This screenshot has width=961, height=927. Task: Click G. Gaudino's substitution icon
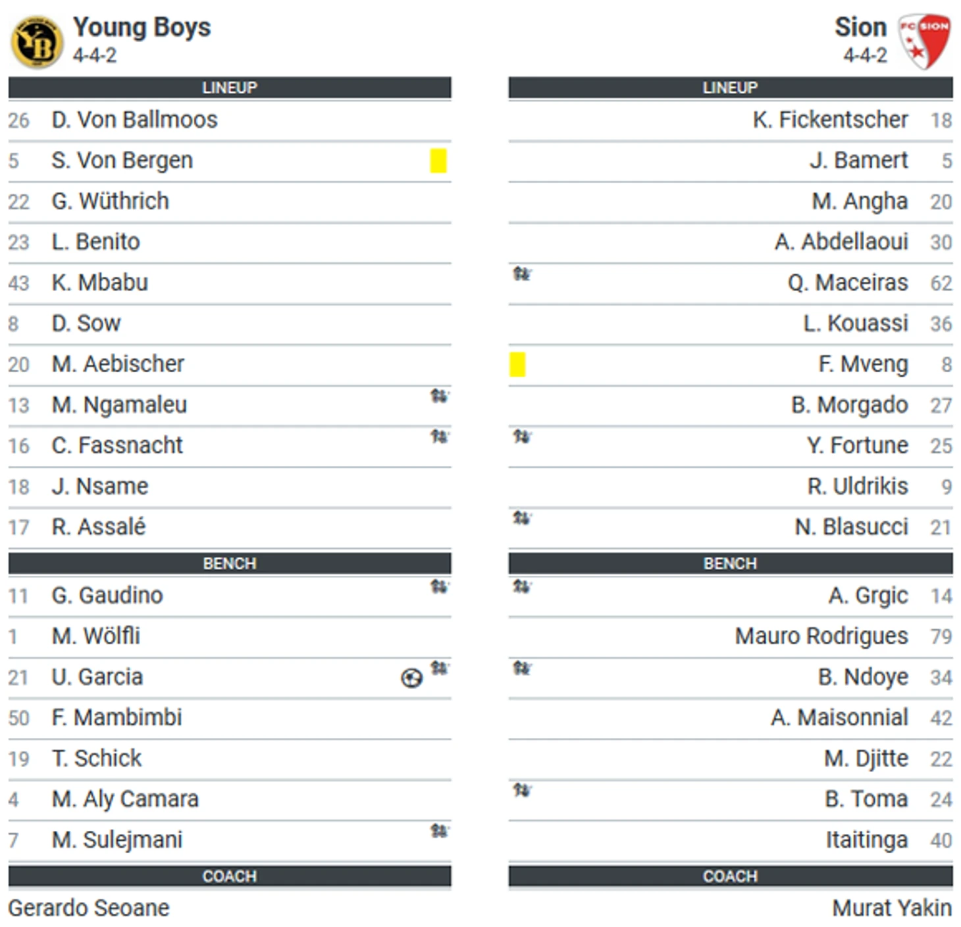click(x=439, y=586)
